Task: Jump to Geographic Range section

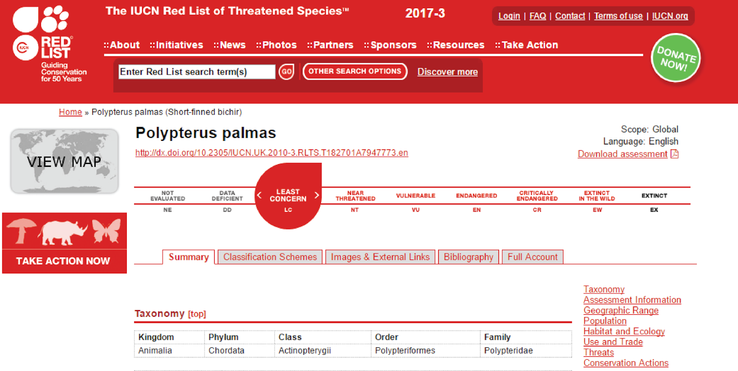Action: (621, 311)
